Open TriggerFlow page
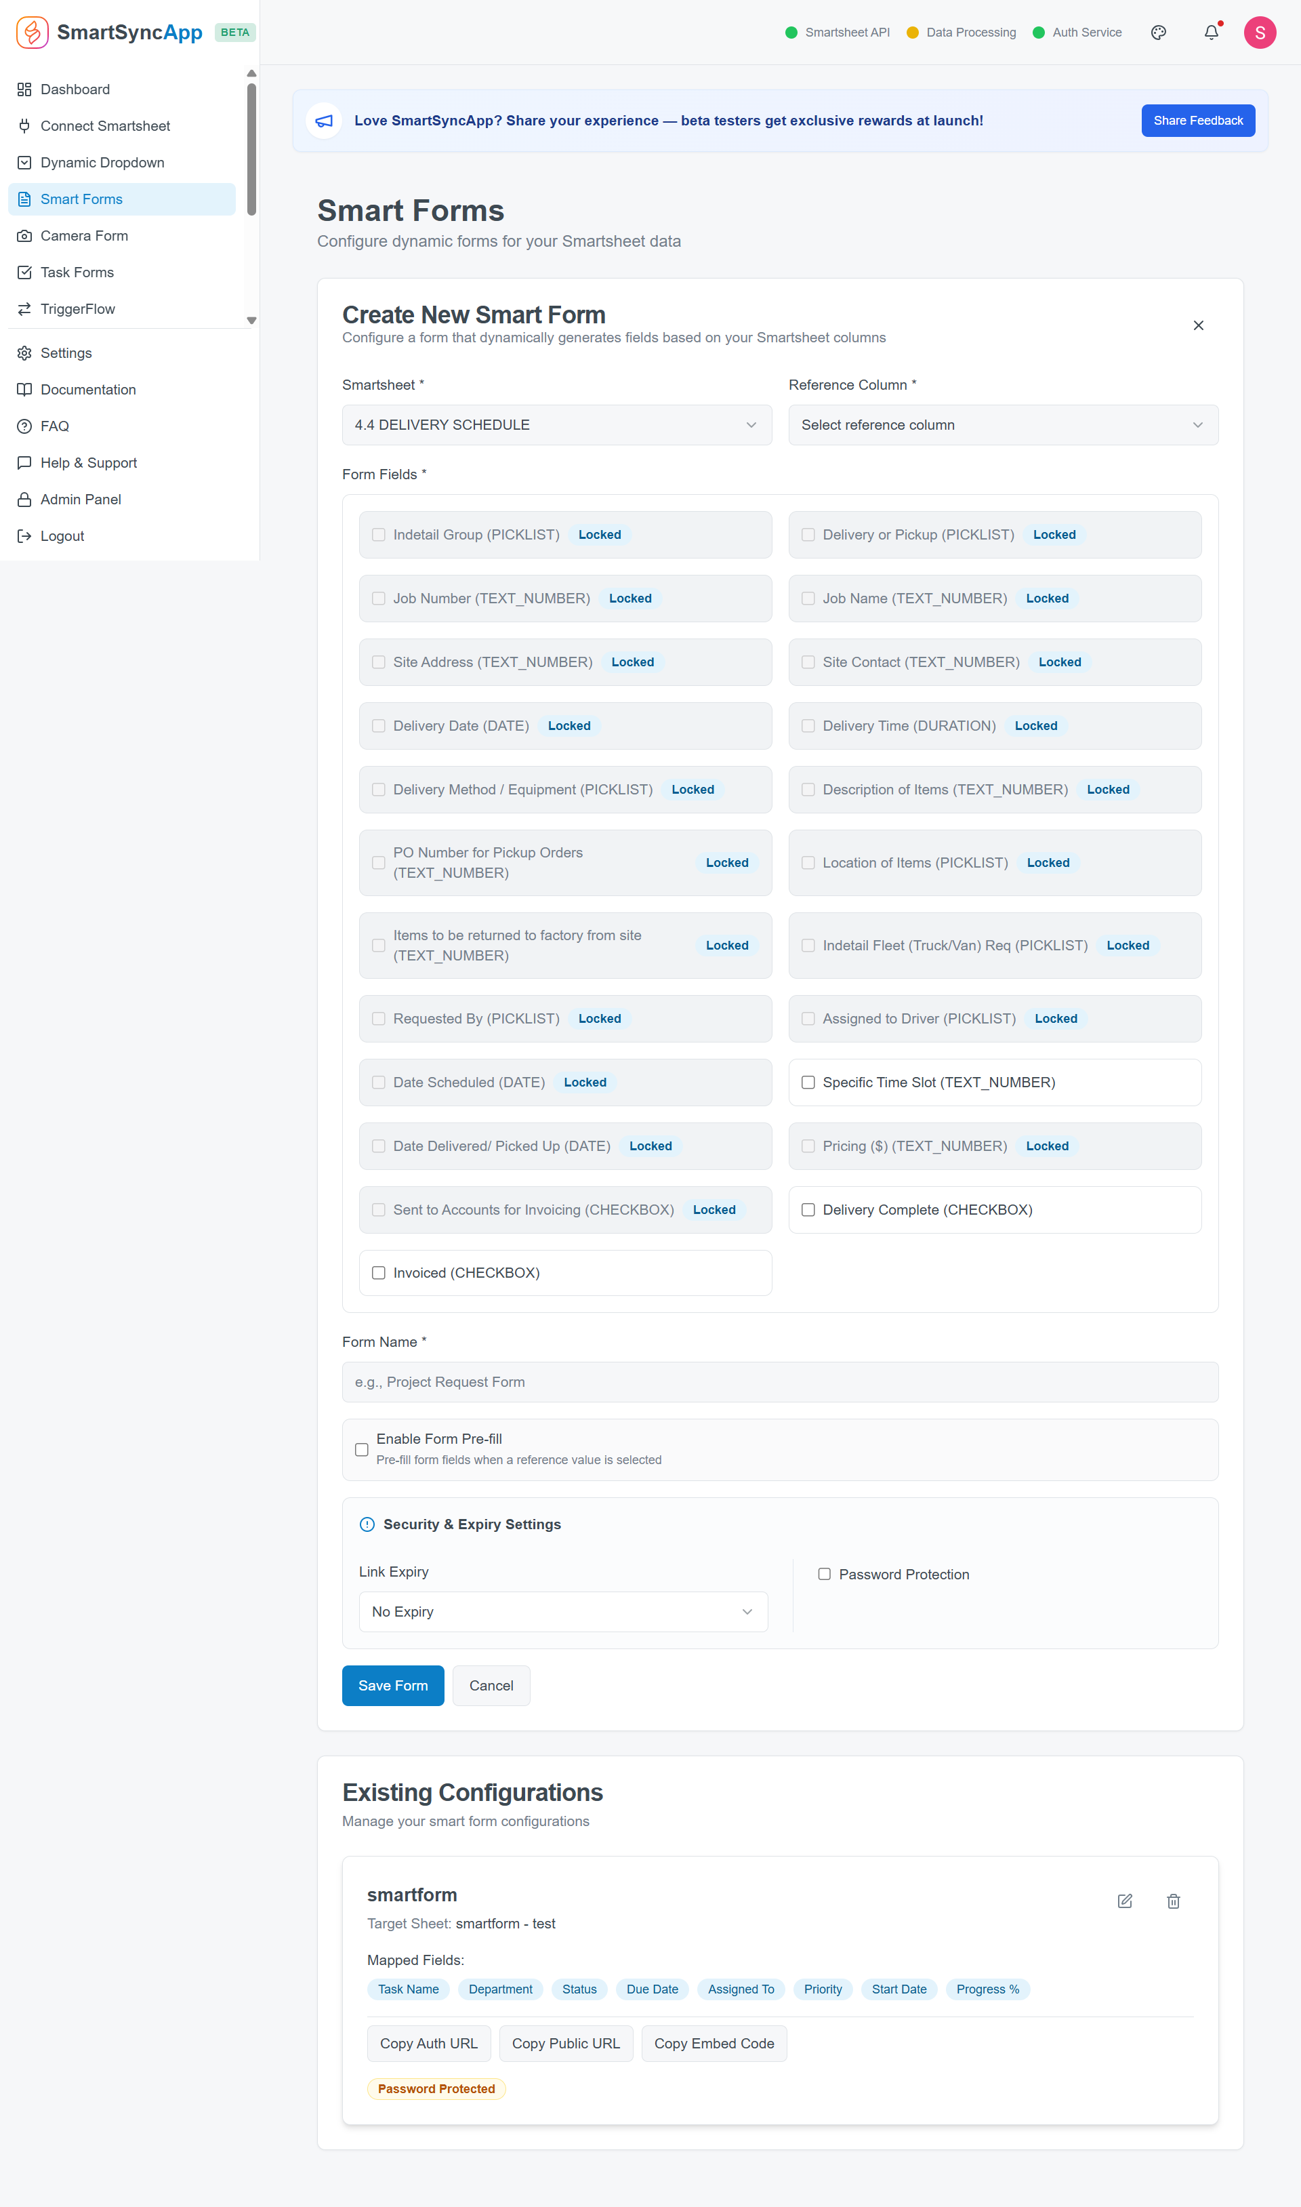Screen dimensions: 1301x2207 [x=122, y=308]
